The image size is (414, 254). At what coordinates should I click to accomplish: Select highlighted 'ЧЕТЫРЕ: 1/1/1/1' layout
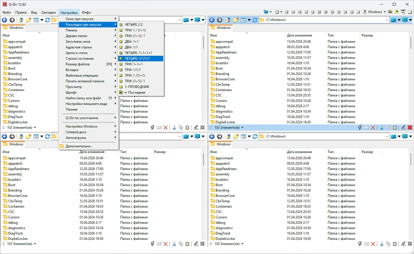[x=140, y=59]
